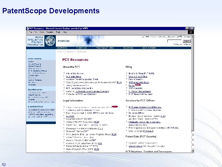The height and width of the screenshot is (167, 222).
Task: Open the PCT Time Limit Calculator link
Action: [141, 94]
